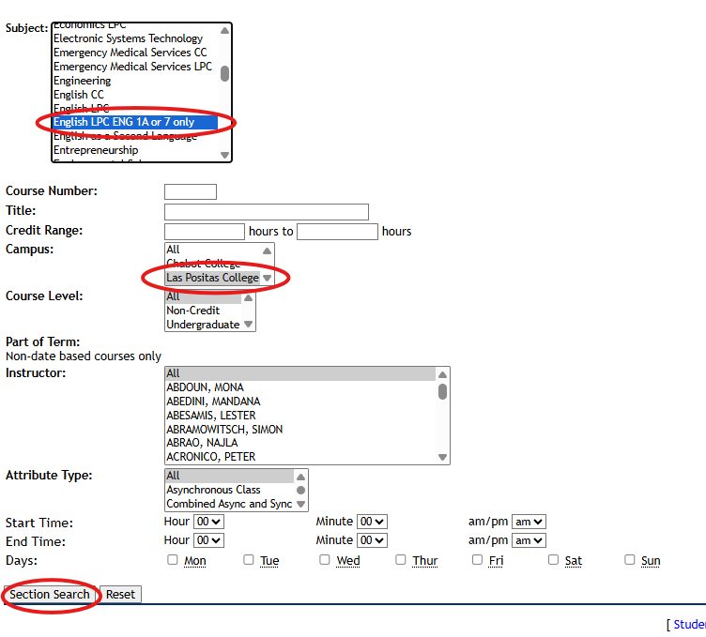Choose Las Positas College campus option
This screenshot has width=706, height=637.
coord(212,278)
